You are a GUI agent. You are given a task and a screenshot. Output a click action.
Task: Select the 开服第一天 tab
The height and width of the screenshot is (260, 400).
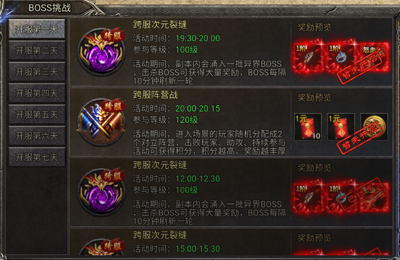(37, 29)
